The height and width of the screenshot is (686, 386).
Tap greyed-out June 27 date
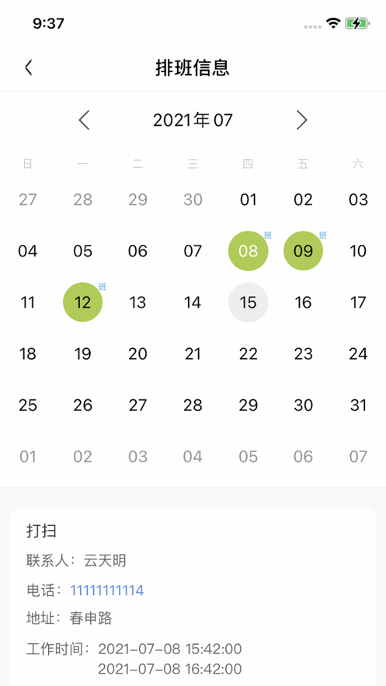click(27, 200)
